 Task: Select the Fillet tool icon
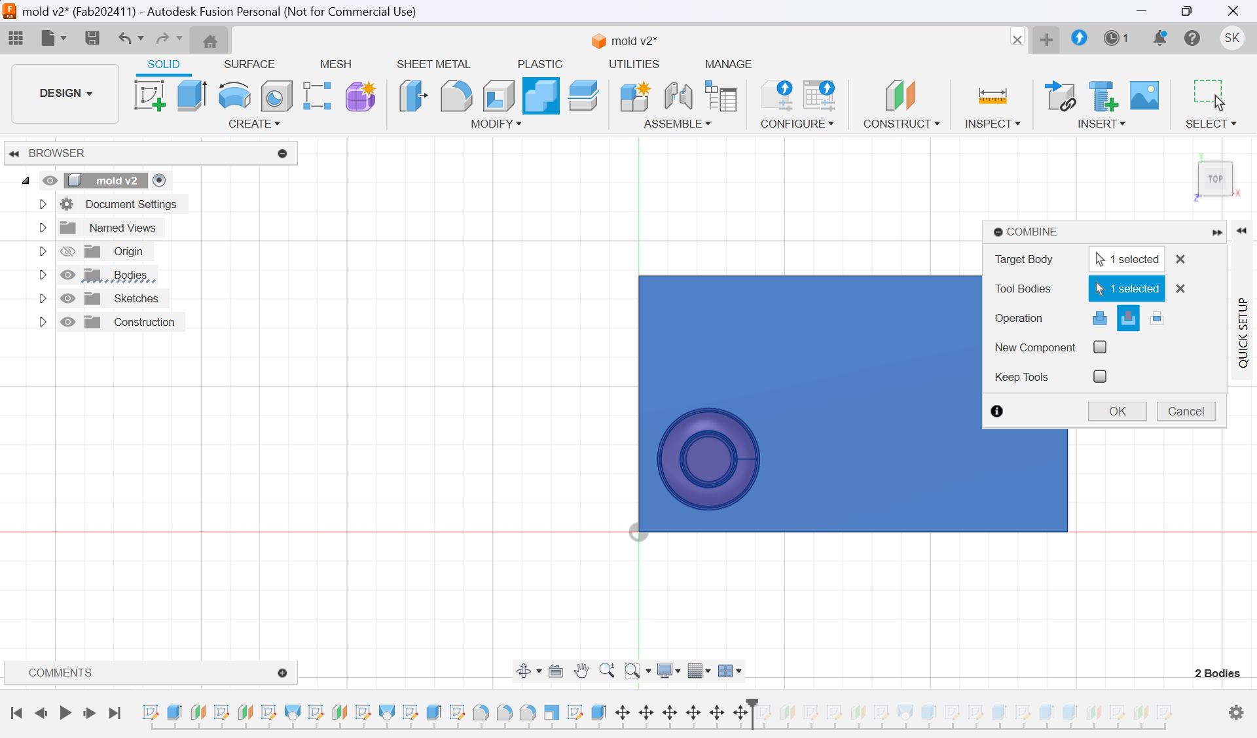click(x=456, y=96)
